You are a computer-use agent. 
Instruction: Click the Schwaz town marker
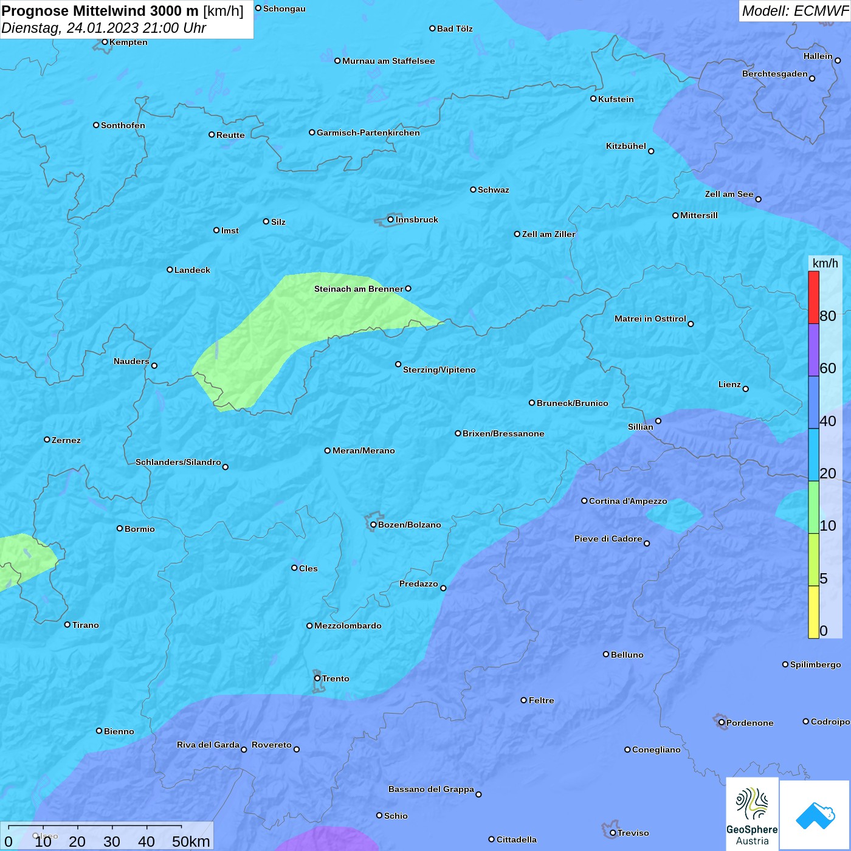click(x=473, y=190)
